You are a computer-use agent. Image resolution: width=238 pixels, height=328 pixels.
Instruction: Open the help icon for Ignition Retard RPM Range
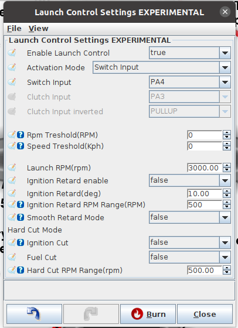click(x=21, y=204)
